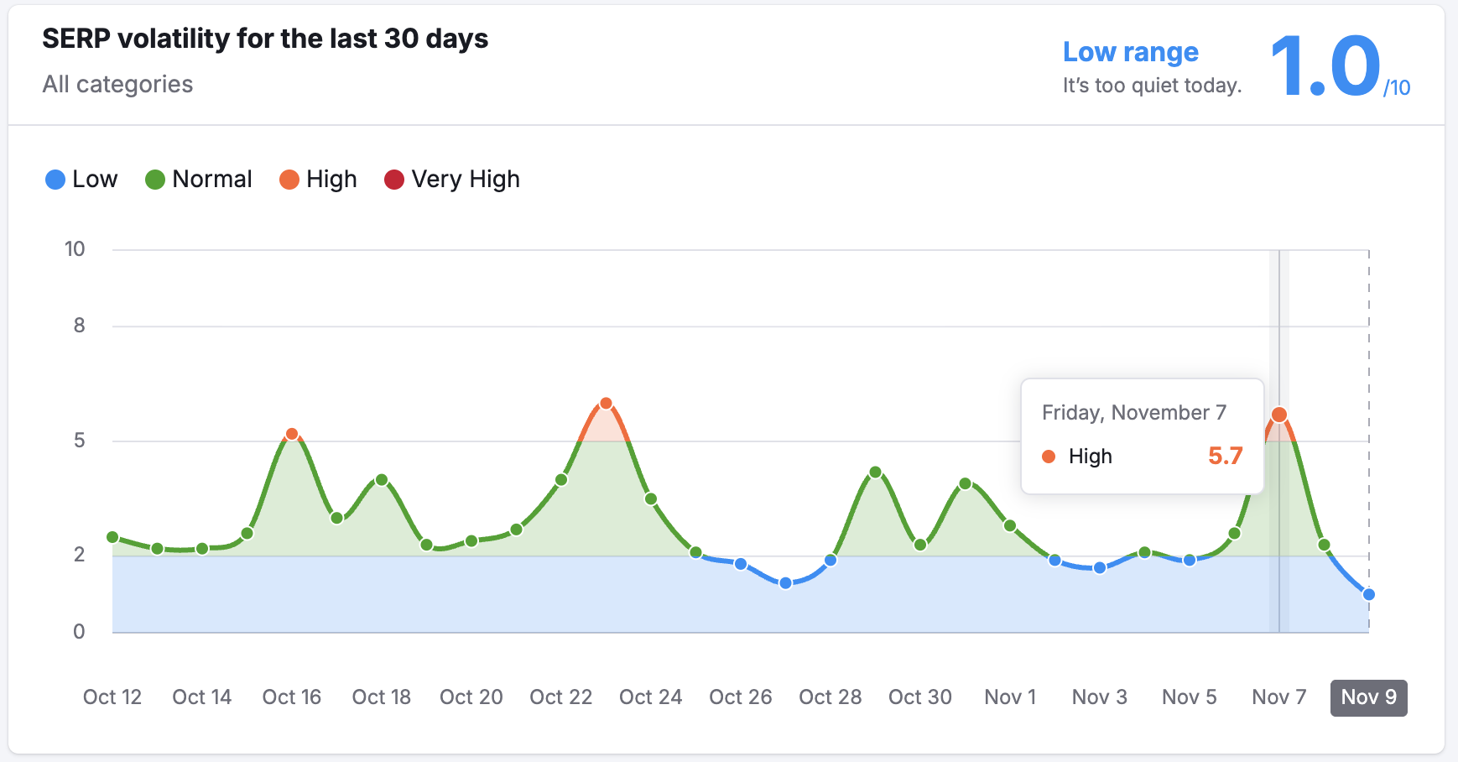Select the orange High dot inside the tooltip
This screenshot has height=762, width=1458.
coord(1049,456)
